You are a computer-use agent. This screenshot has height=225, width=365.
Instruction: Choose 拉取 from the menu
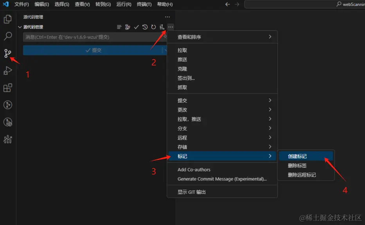pyautogui.click(x=222, y=50)
